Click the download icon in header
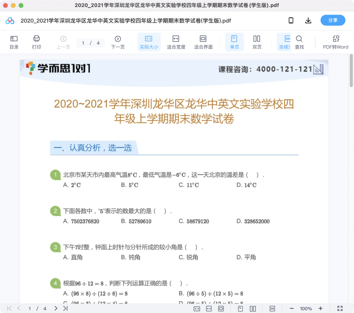This screenshot has height=313, width=354. click(308, 21)
